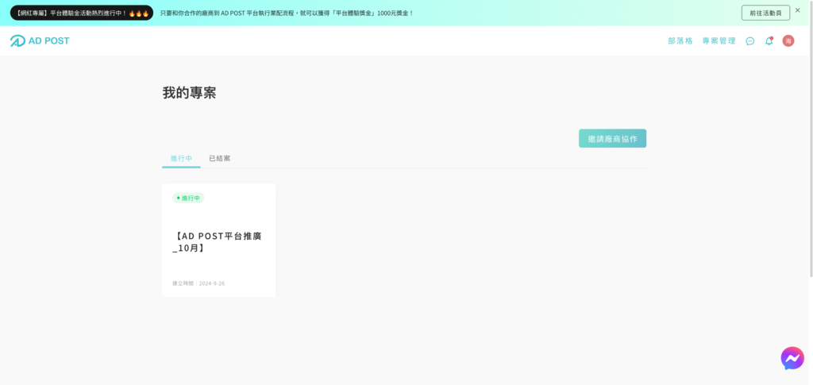Open the notifications bell
Image resolution: width=813 pixels, height=385 pixels.
pos(769,41)
